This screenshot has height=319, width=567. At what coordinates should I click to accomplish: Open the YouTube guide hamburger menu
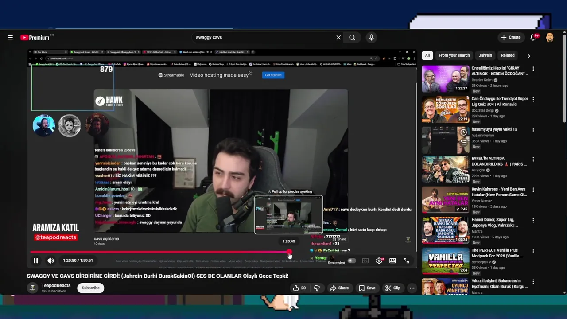(10, 38)
